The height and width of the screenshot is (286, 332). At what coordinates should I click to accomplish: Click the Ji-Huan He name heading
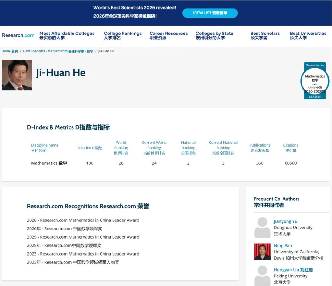click(x=61, y=73)
